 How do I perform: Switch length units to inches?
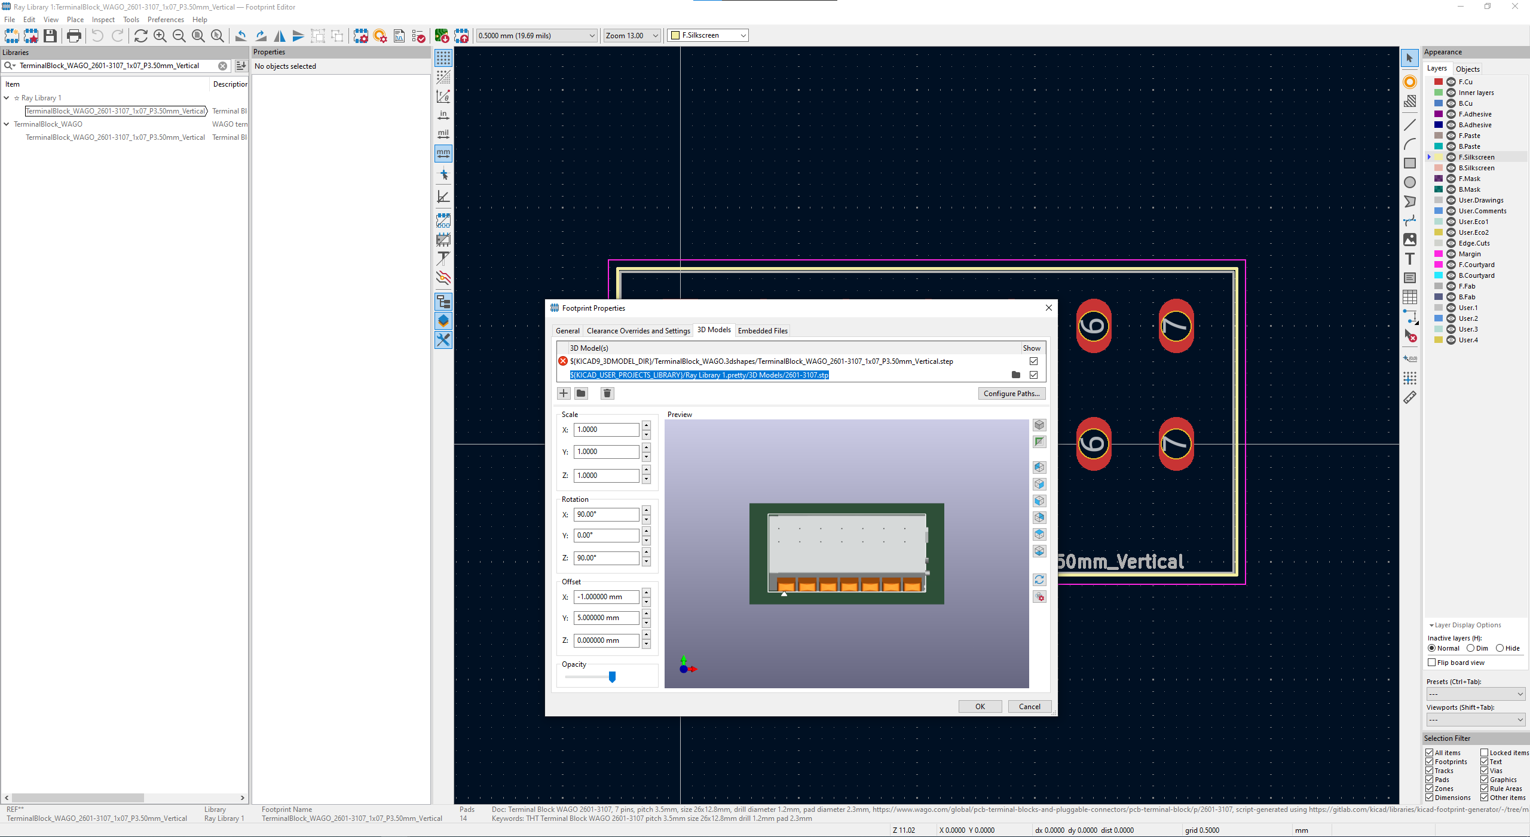[x=443, y=115]
